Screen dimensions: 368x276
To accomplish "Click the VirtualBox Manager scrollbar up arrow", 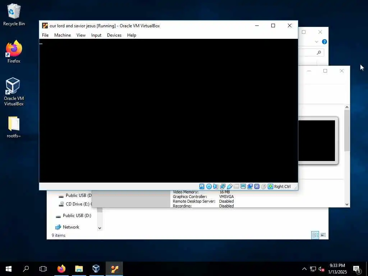I will 347,107.
